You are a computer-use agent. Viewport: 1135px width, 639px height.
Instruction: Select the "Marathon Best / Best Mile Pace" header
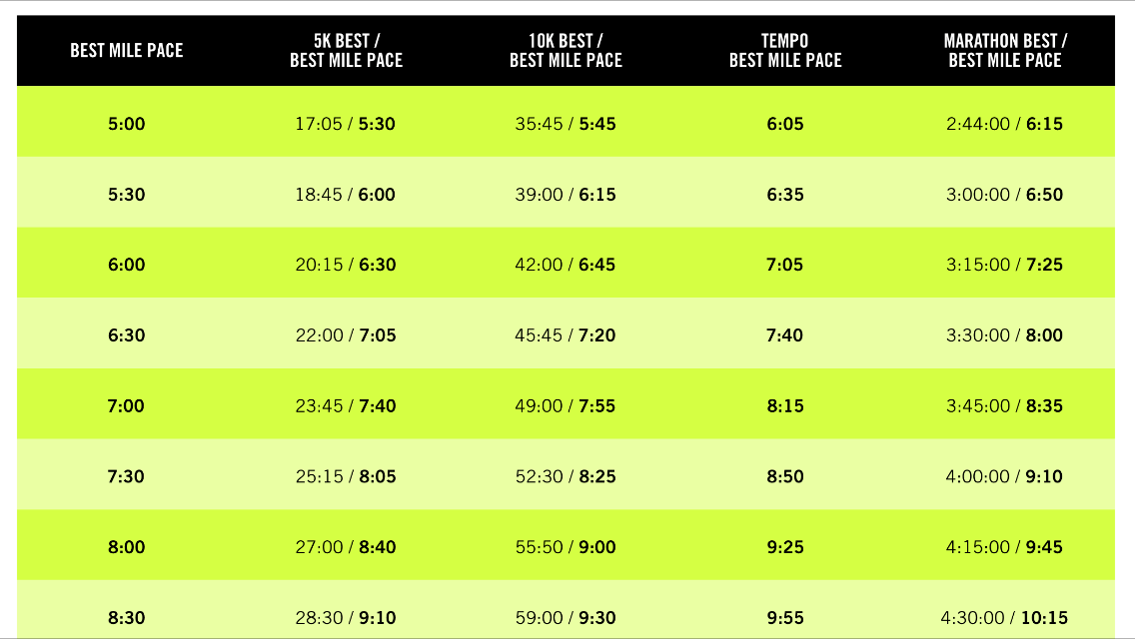point(1005,51)
